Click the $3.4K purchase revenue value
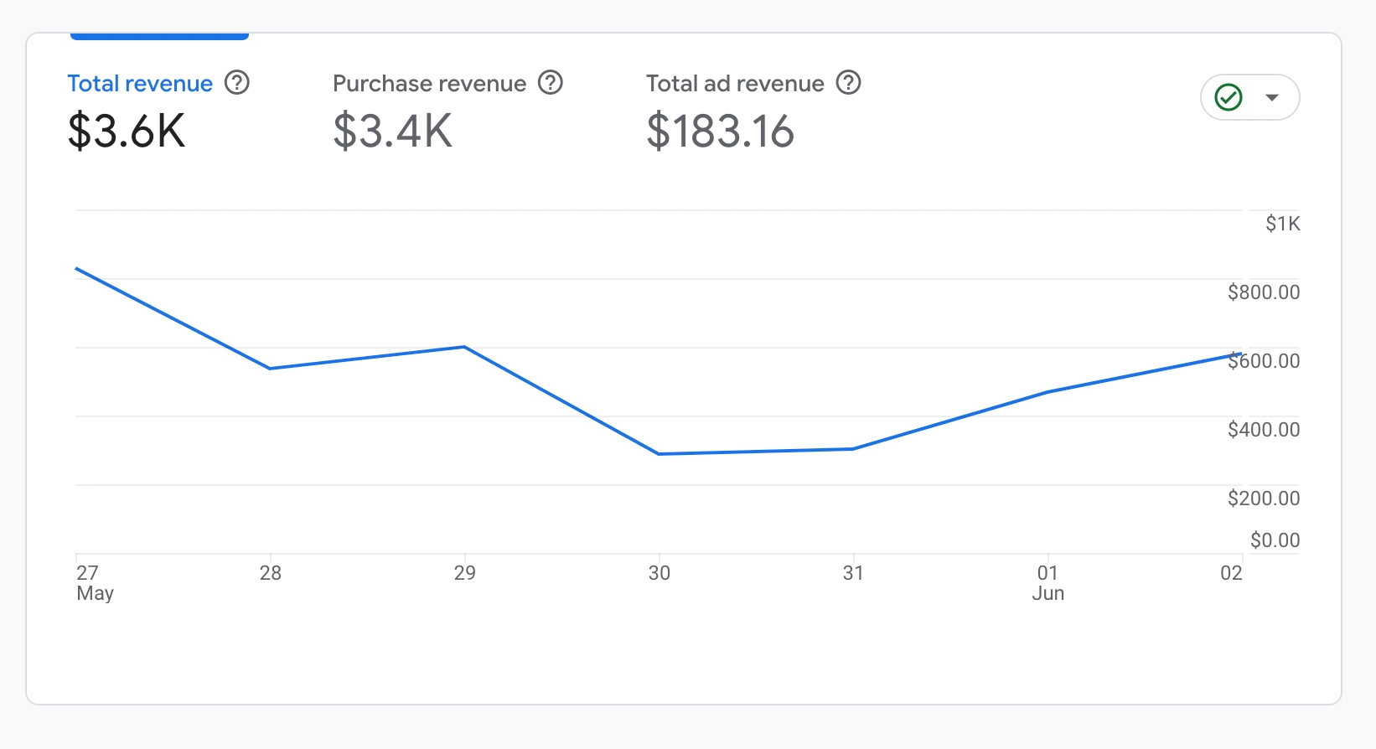The width and height of the screenshot is (1376, 749). point(392,132)
